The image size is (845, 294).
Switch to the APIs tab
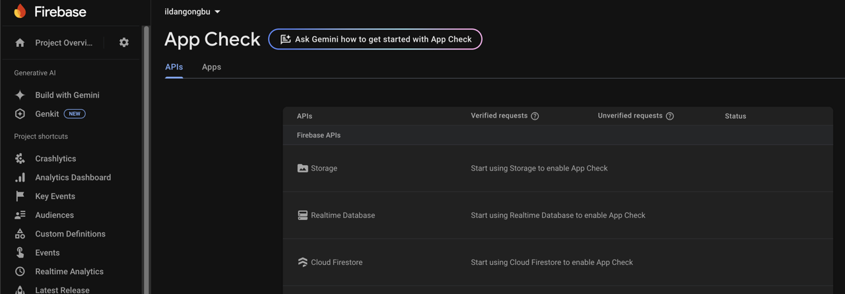(x=174, y=67)
